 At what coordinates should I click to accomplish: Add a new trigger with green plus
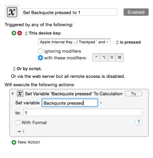click(x=14, y=33)
